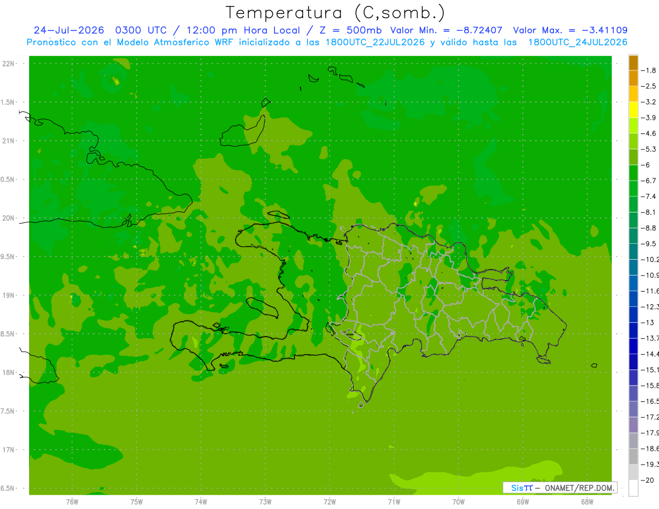The height and width of the screenshot is (509, 659).
Task: Click the 21N latitude label
Action: point(8,141)
